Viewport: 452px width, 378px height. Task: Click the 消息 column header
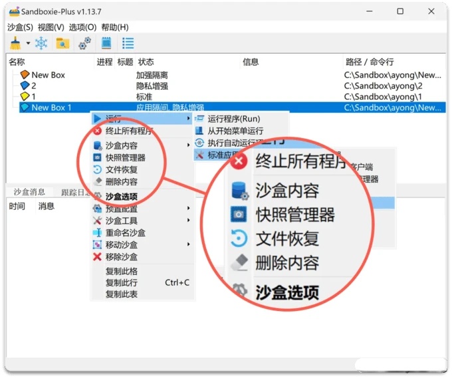[x=46, y=207]
